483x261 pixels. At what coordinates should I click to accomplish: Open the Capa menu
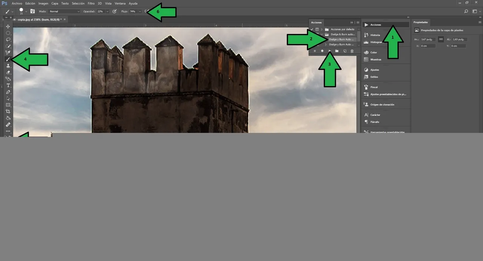click(x=55, y=3)
